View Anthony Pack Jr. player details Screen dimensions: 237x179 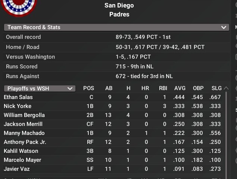point(25,142)
